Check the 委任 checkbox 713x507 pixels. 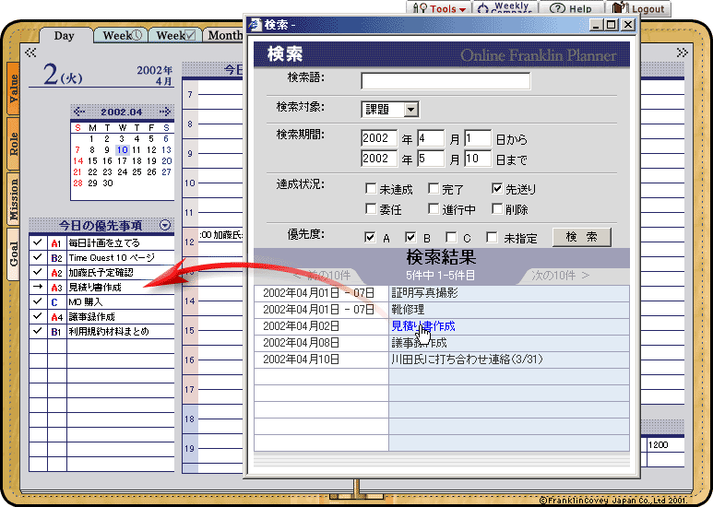(x=371, y=208)
